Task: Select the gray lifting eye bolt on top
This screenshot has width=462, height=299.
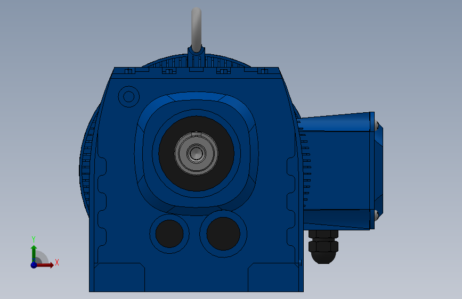Action: point(196,29)
